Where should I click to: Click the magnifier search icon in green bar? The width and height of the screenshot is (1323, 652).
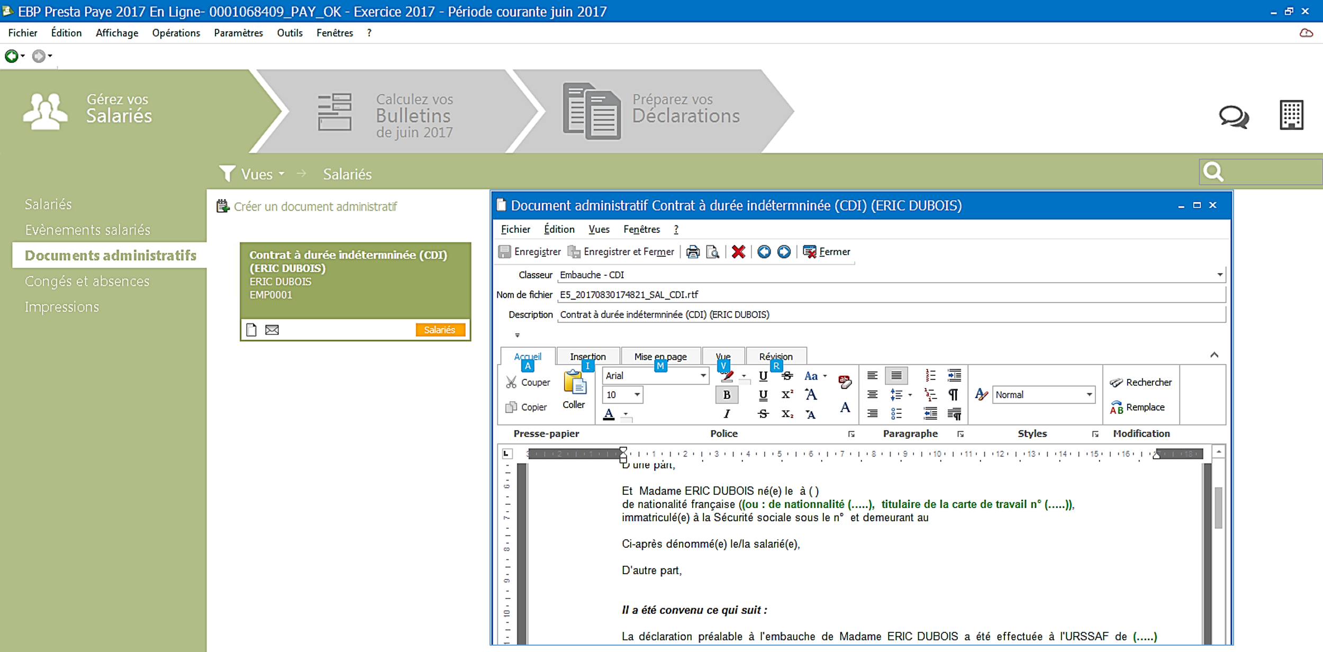coord(1213,171)
